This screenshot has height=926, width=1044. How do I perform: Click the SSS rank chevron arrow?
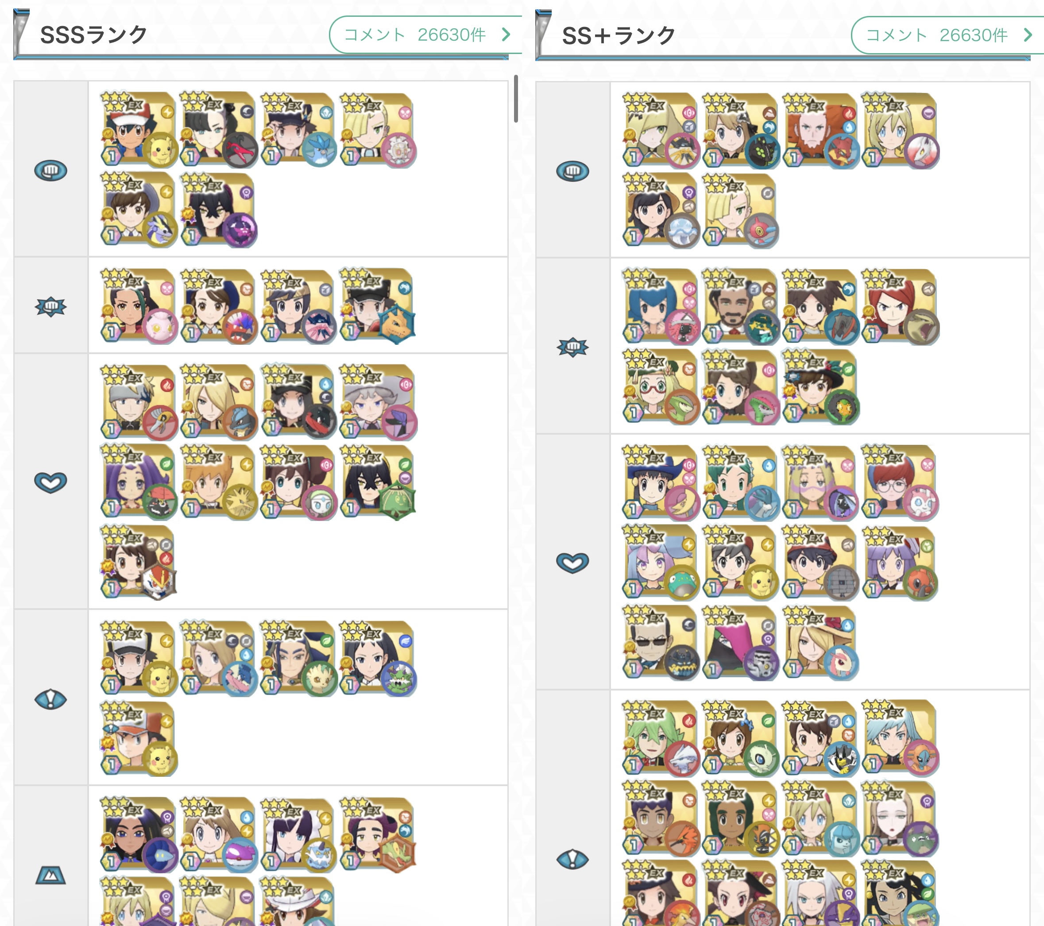pyautogui.click(x=506, y=35)
